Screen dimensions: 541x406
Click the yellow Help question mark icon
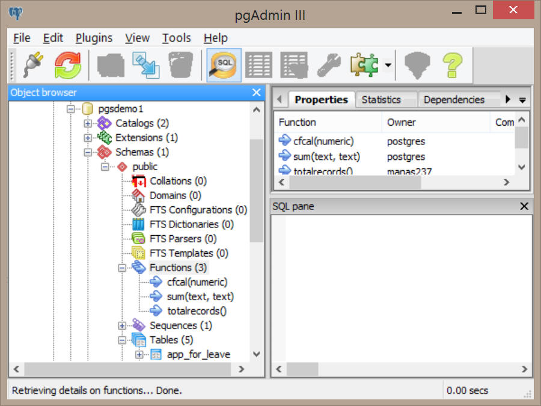point(452,65)
